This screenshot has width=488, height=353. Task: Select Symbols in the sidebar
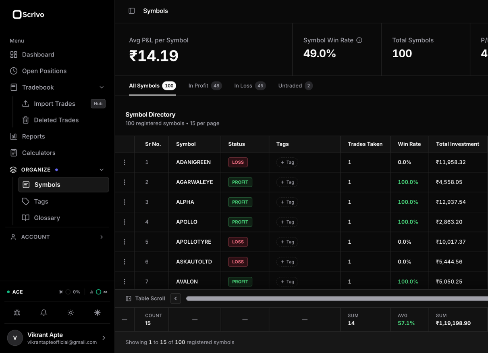click(x=64, y=185)
